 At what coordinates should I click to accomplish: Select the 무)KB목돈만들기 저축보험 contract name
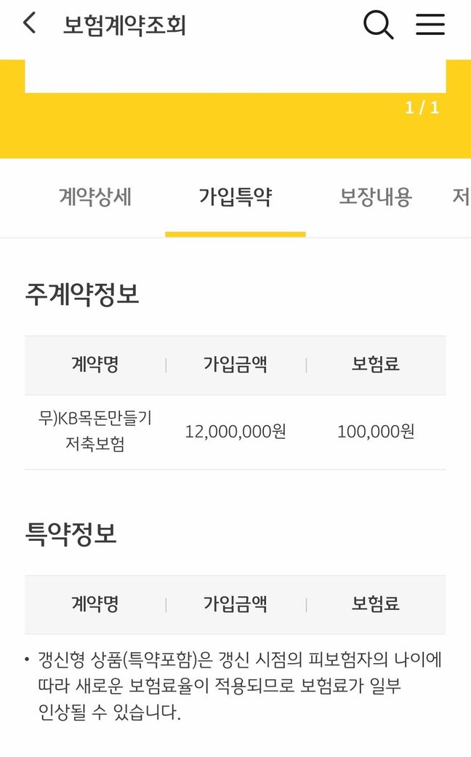(x=95, y=431)
